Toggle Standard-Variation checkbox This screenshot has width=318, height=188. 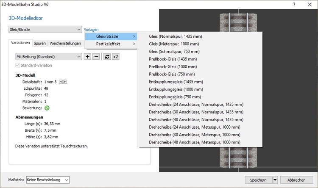(x=18, y=65)
